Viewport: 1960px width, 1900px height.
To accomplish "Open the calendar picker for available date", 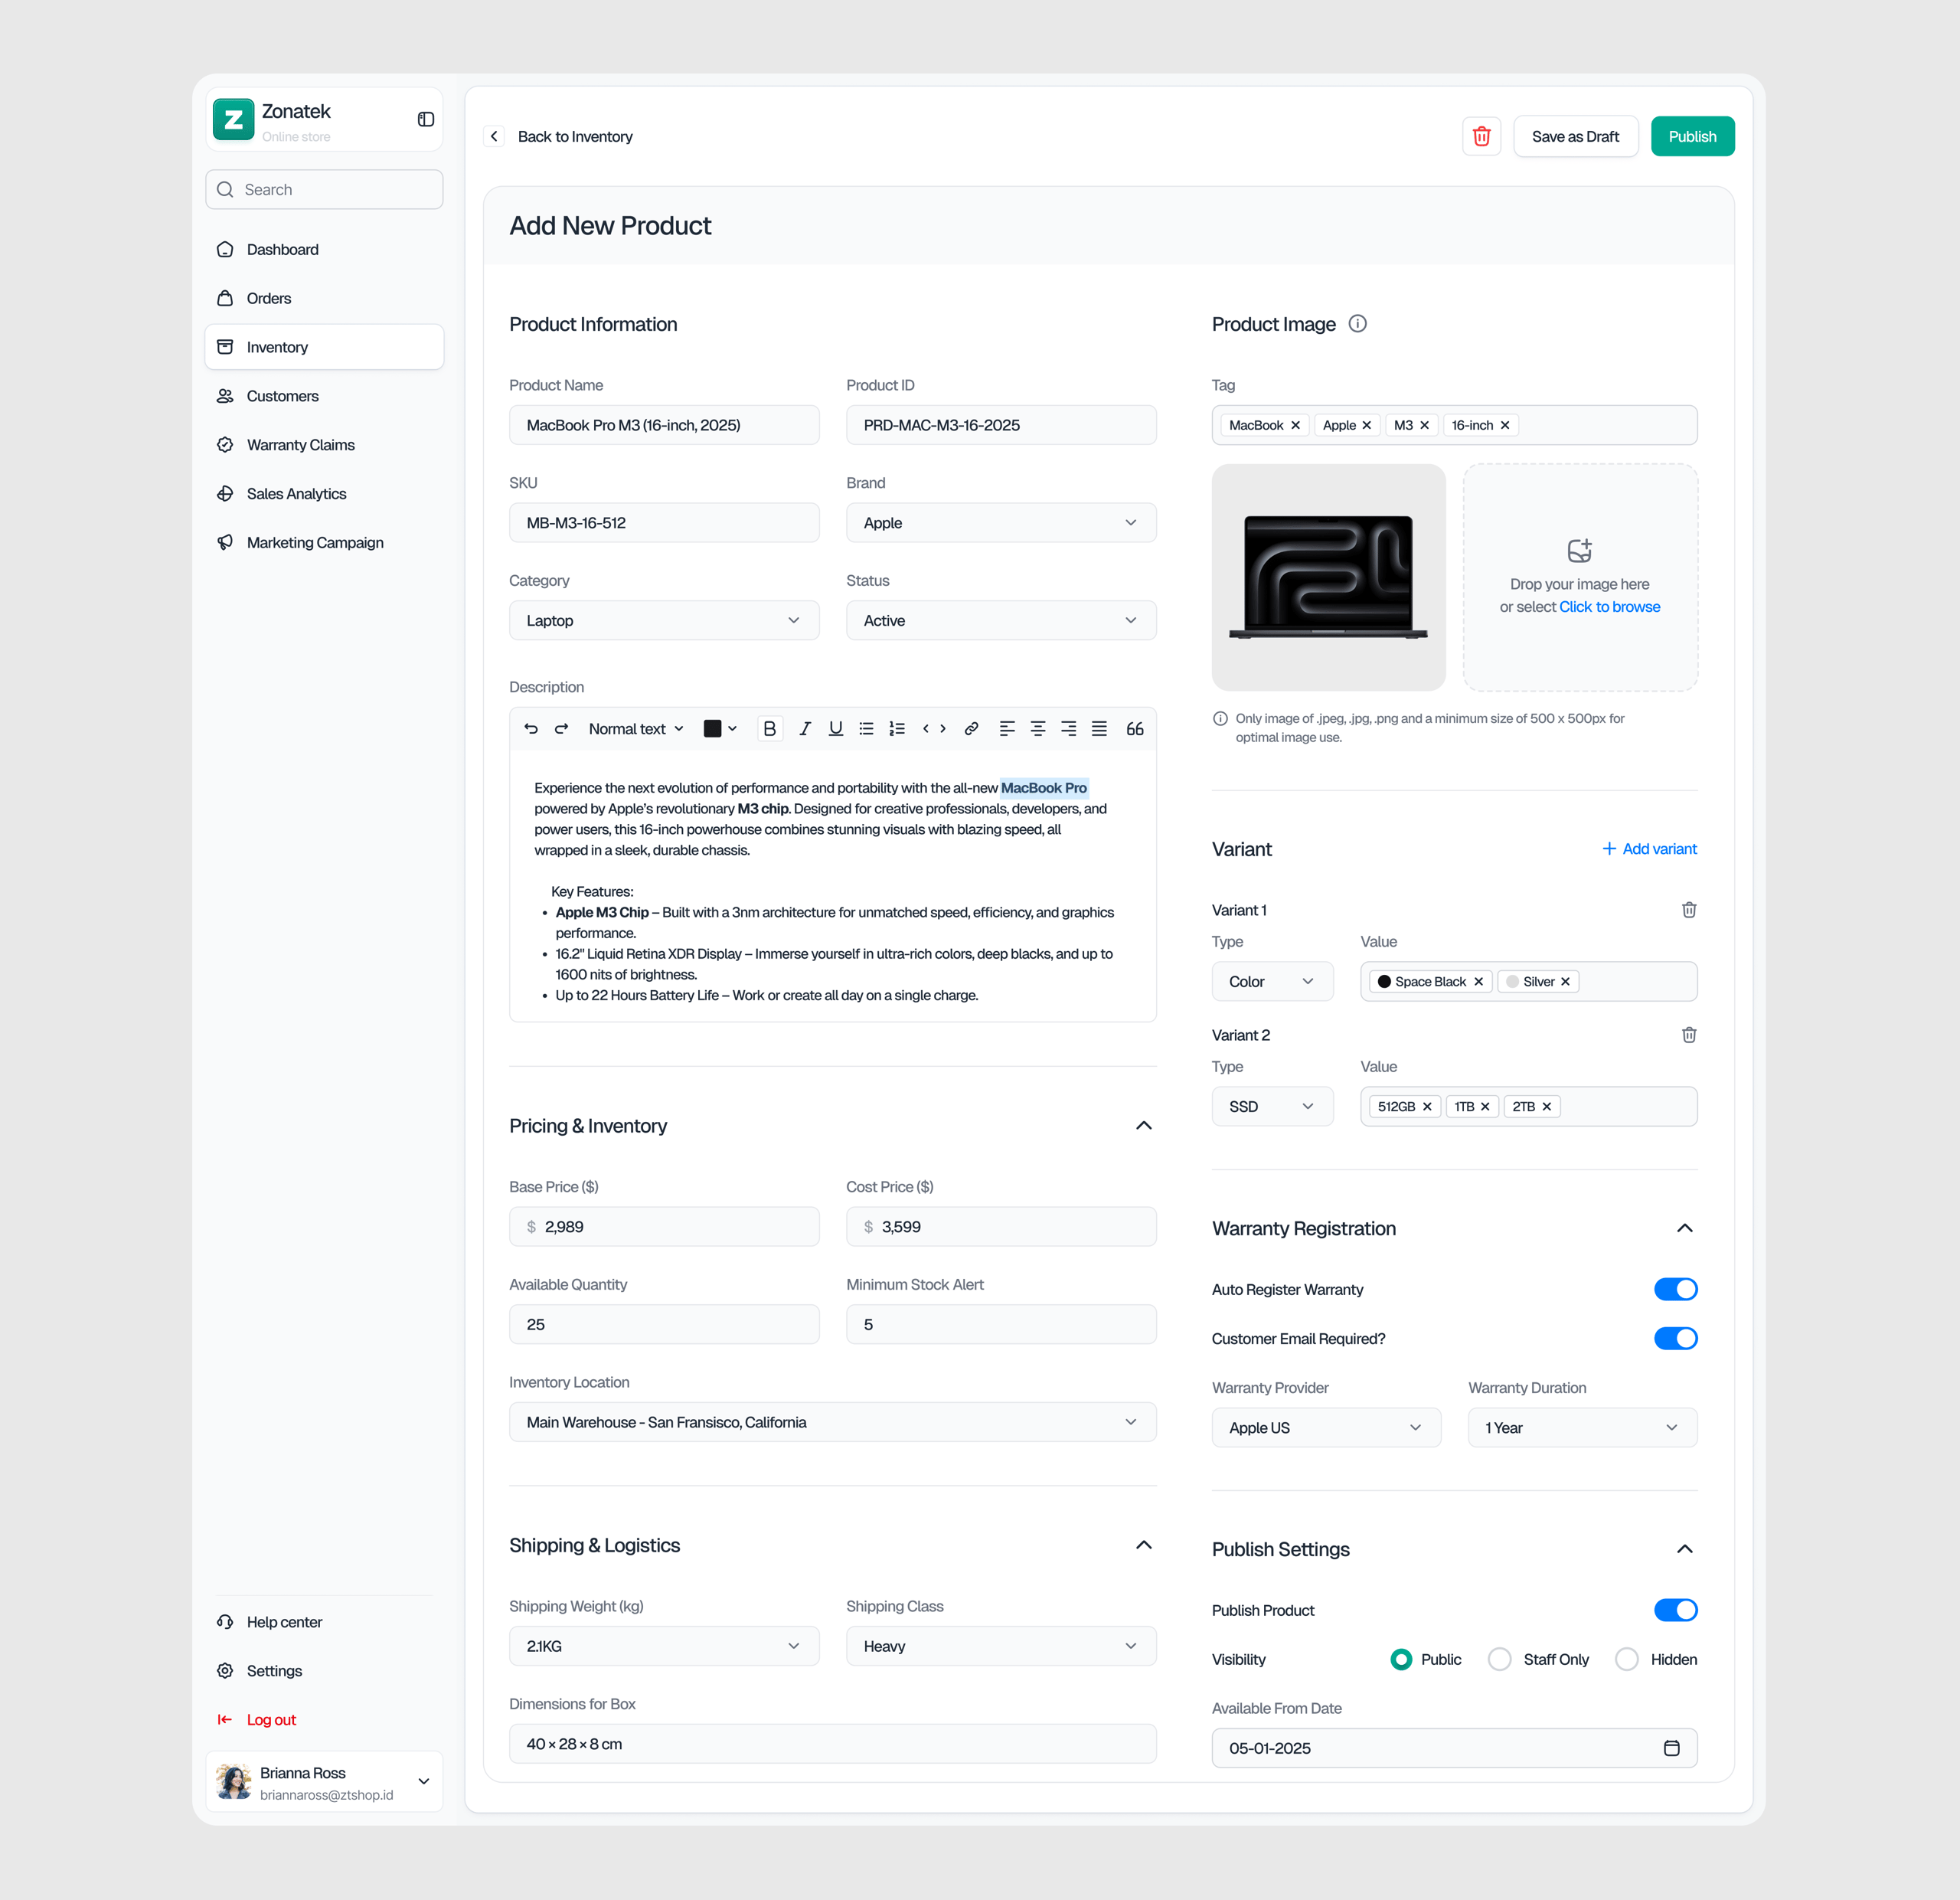I will click(x=1671, y=1748).
